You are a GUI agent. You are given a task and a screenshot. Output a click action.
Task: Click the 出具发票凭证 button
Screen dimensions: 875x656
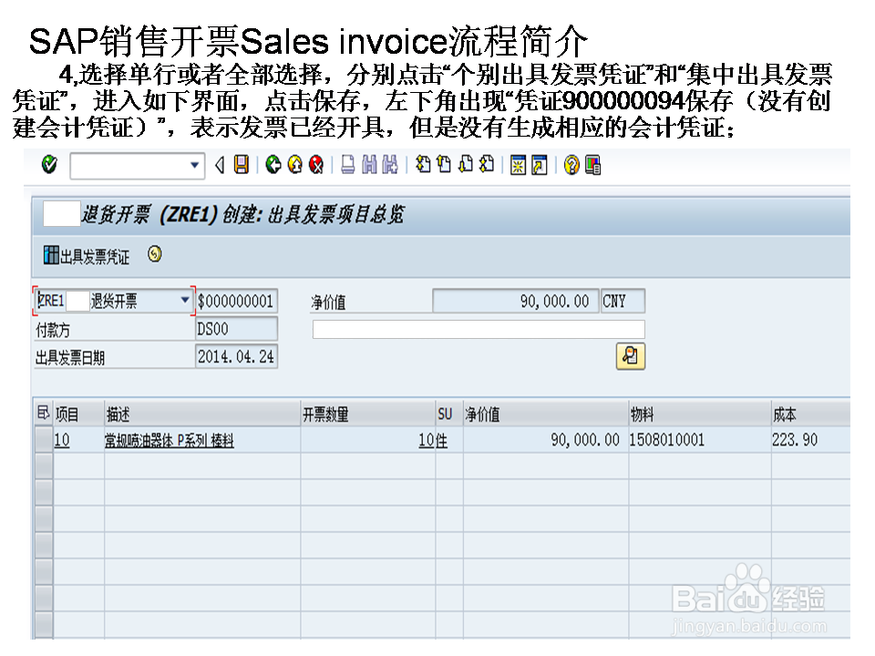point(87,256)
